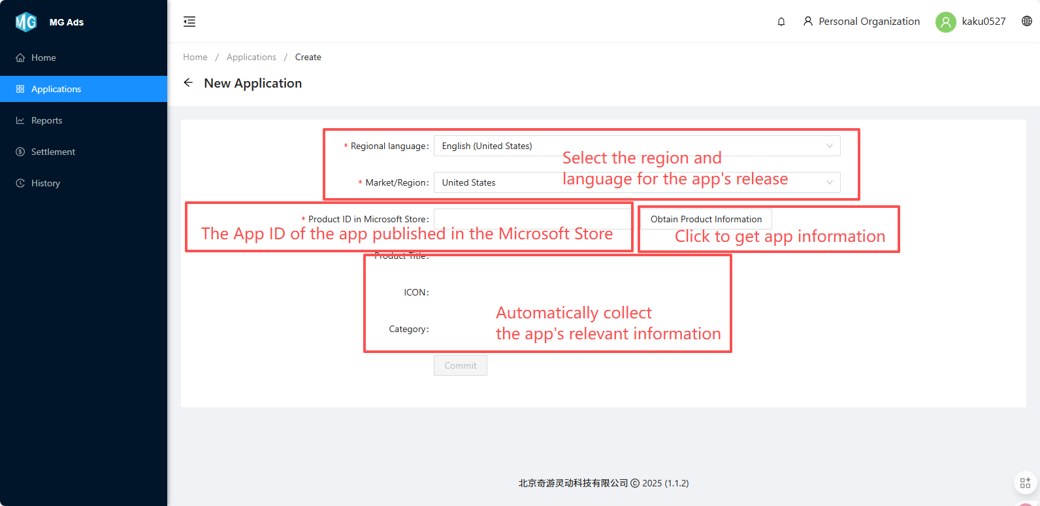Go to History in the sidebar
The width and height of the screenshot is (1040, 506).
click(46, 183)
